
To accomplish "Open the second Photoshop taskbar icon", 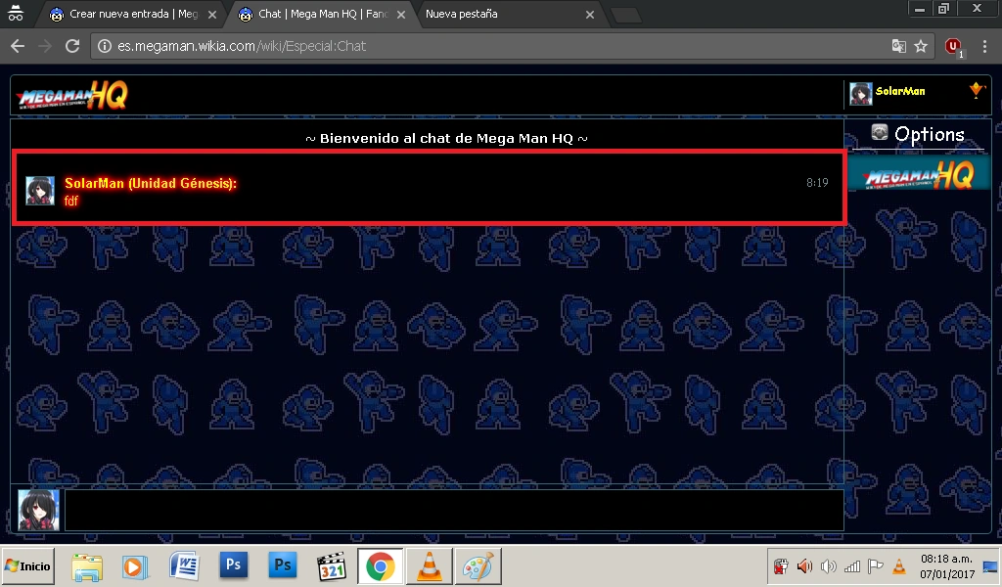I will point(283,565).
